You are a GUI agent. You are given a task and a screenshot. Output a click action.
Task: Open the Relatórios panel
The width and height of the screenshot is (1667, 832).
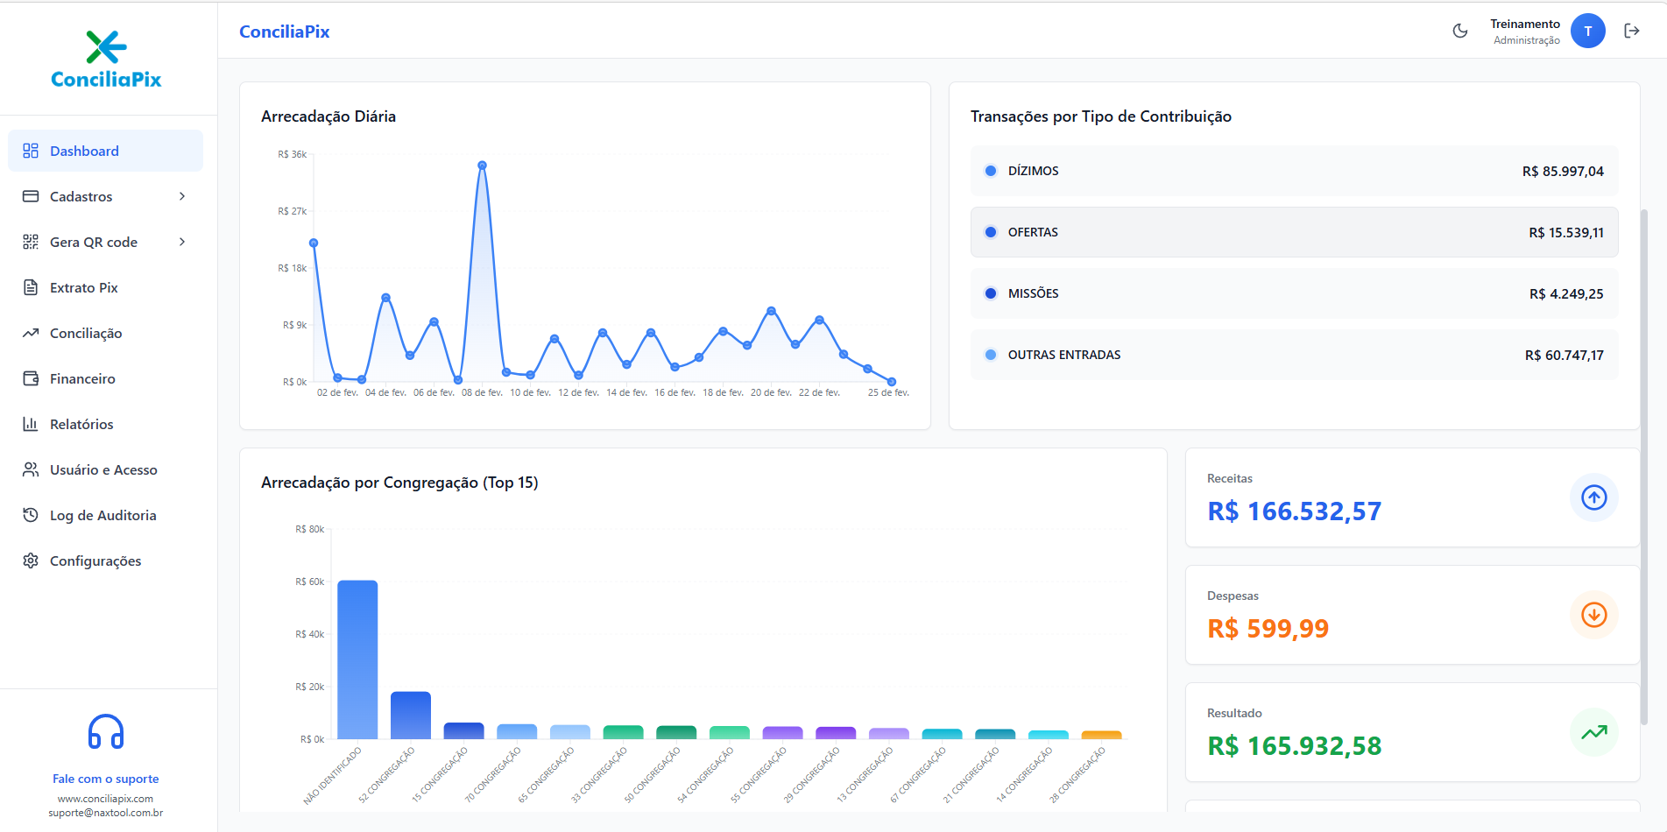pyautogui.click(x=81, y=424)
